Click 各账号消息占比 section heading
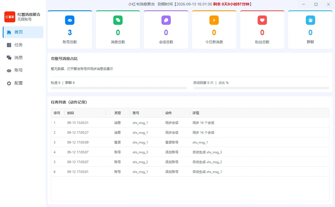Image resolution: width=335 pixels, height=207 pixels. click(64, 59)
